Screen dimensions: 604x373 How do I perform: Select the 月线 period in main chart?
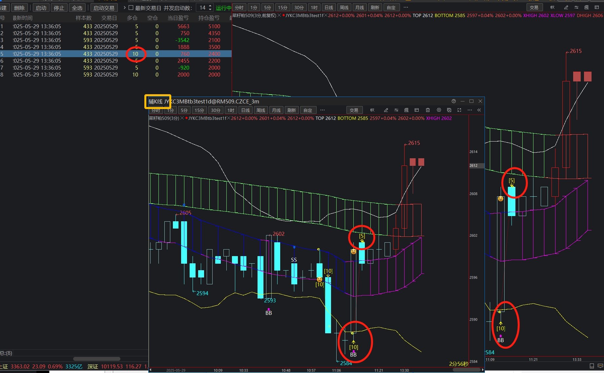click(360, 7)
